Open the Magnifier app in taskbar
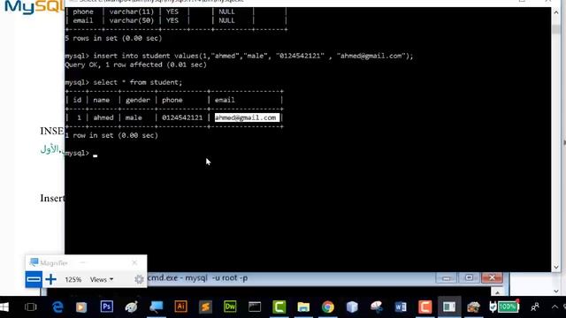The height and width of the screenshot is (318, 566). click(x=157, y=307)
